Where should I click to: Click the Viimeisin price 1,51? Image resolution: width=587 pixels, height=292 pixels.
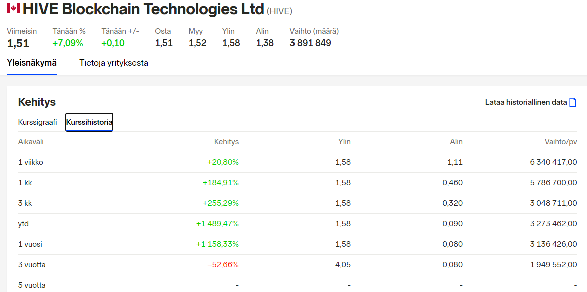click(x=18, y=43)
